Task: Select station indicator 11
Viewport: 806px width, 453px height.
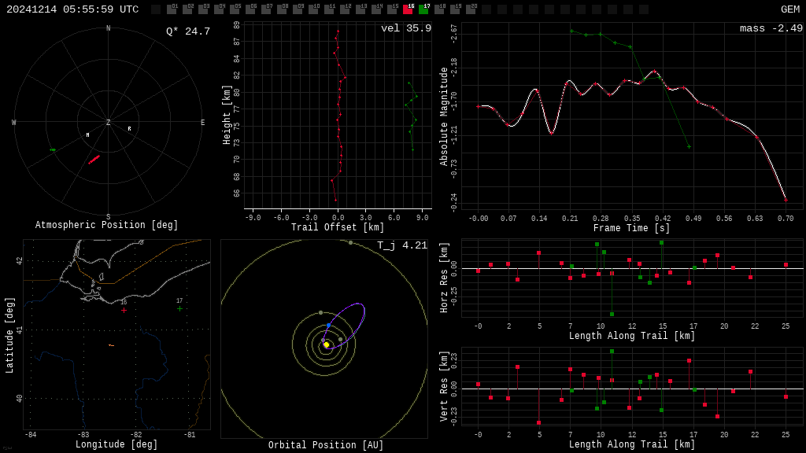Action: tap(329, 9)
